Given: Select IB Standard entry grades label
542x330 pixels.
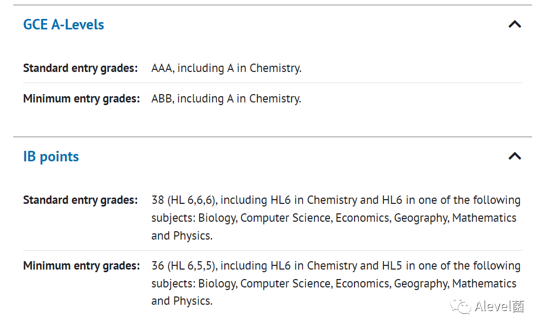Looking at the screenshot, I should tap(80, 200).
